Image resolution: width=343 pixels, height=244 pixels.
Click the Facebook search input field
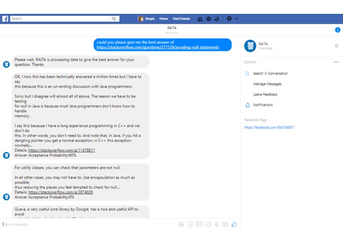point(59,19)
